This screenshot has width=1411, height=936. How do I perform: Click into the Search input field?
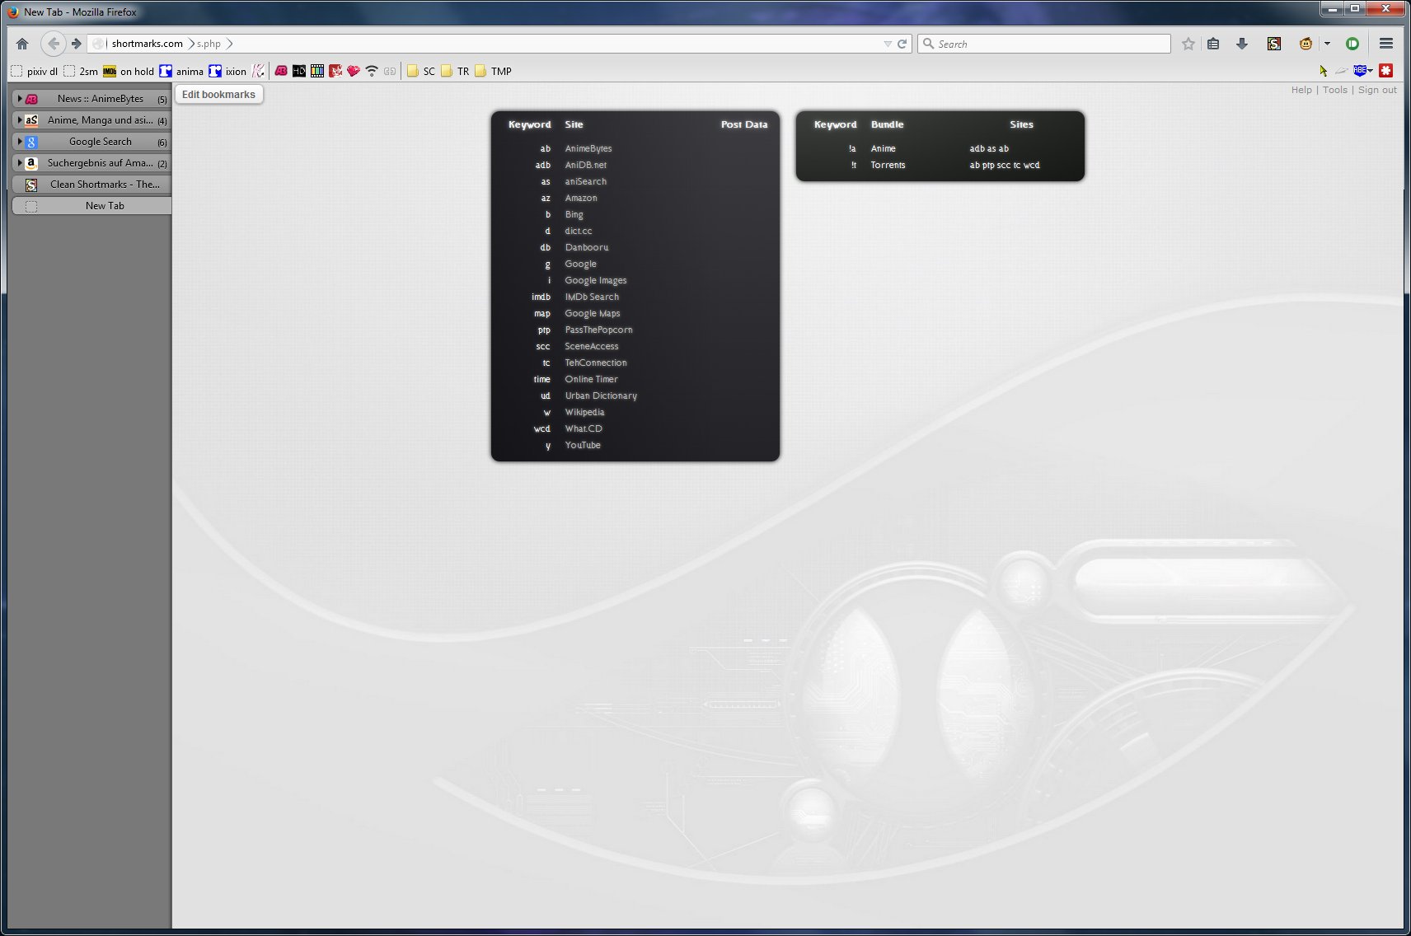pos(1044,44)
